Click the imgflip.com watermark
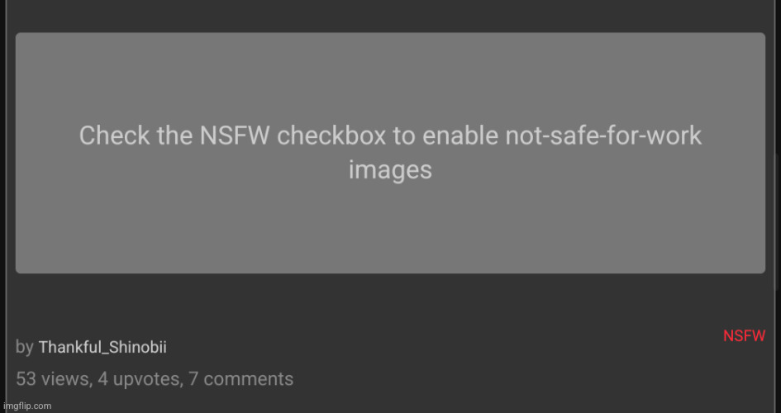Screen dimensions: 781x413 [x=27, y=406]
